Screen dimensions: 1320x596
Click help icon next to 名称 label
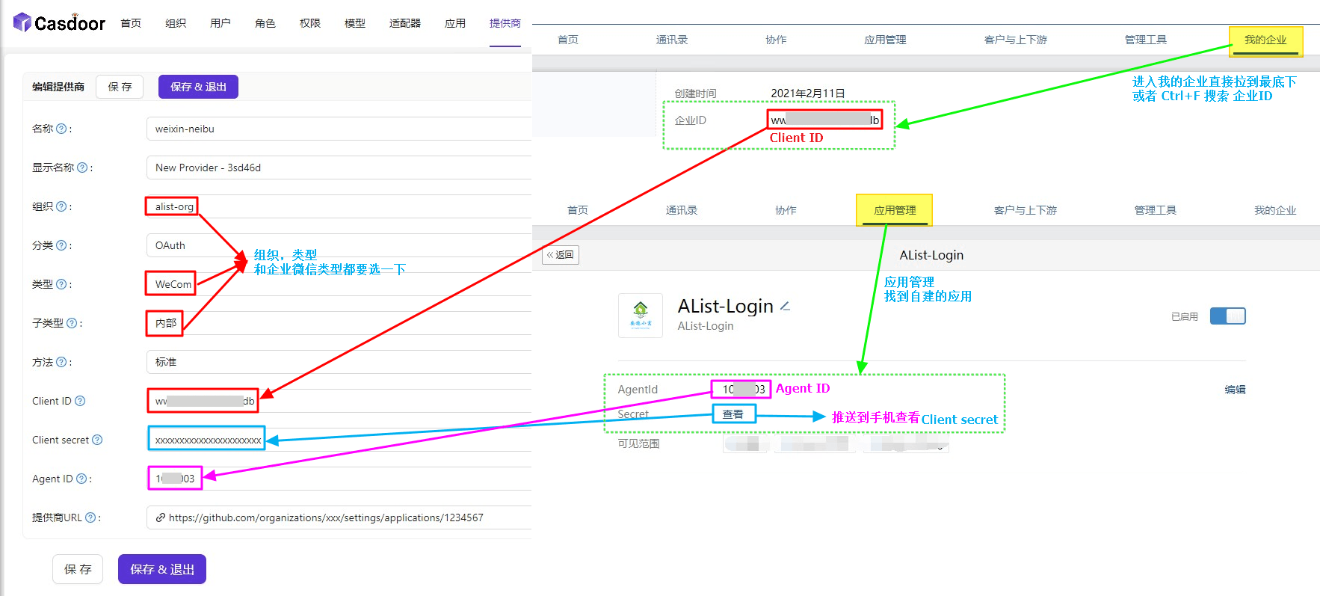point(61,129)
